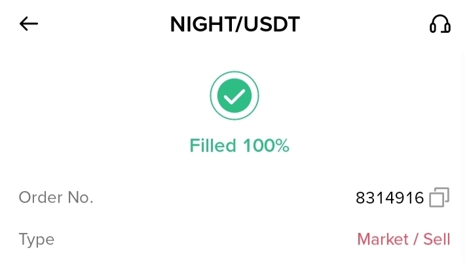Viewport: 469px width, 263px height.
Task: Click the red Market / Sell text
Action: [x=403, y=239]
